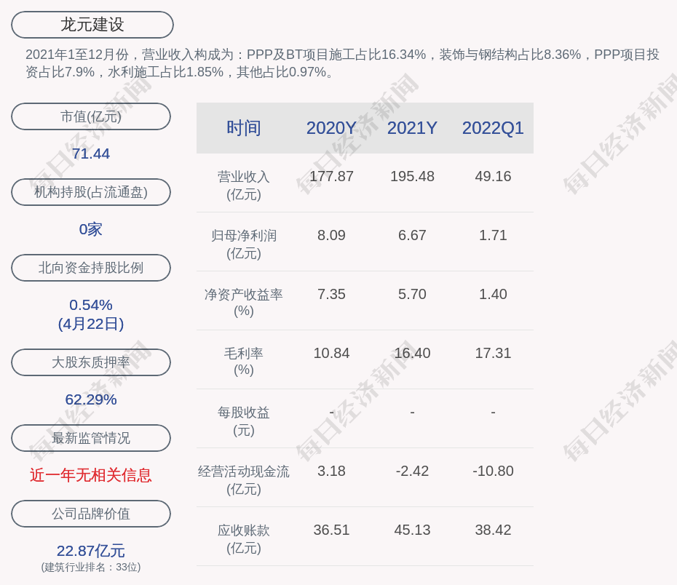This screenshot has height=585, width=677.
Task: Click the 3.18 cash flow cell
Action: [331, 471]
